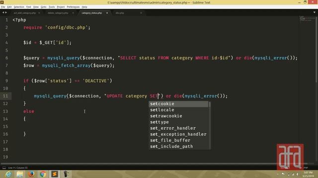
Task: Close the unsaved category_status.php tab
Action: (x=107, y=13)
